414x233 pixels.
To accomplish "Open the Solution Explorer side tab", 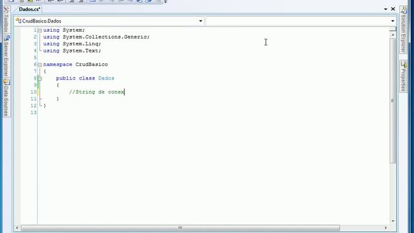I will coord(403,30).
